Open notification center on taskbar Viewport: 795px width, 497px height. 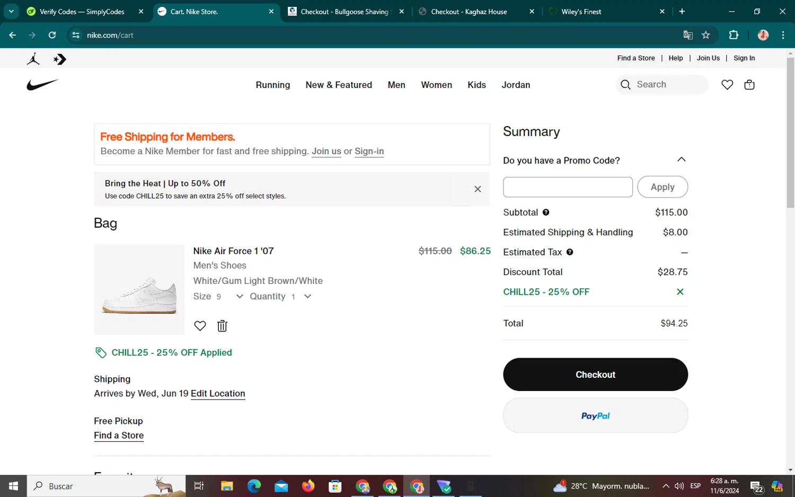click(x=756, y=486)
